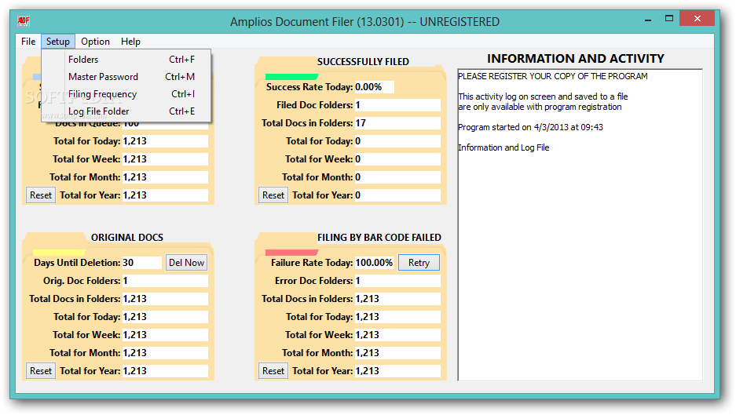Minimize the Amplios Document Filer window

[x=648, y=20]
